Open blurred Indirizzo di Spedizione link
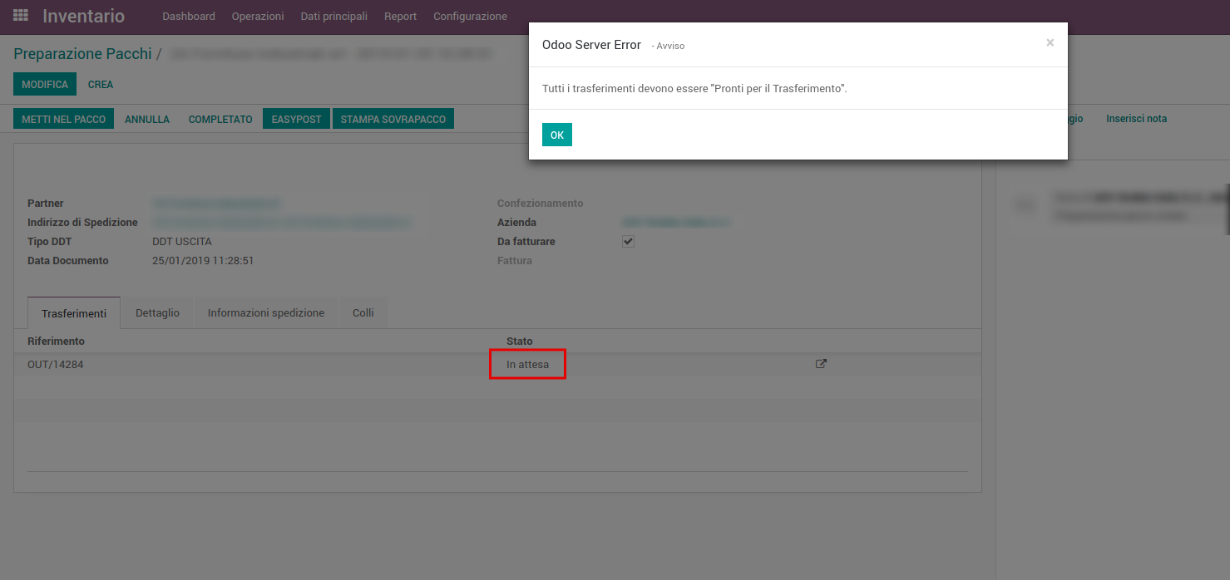The width and height of the screenshot is (1230, 580). pyautogui.click(x=282, y=223)
